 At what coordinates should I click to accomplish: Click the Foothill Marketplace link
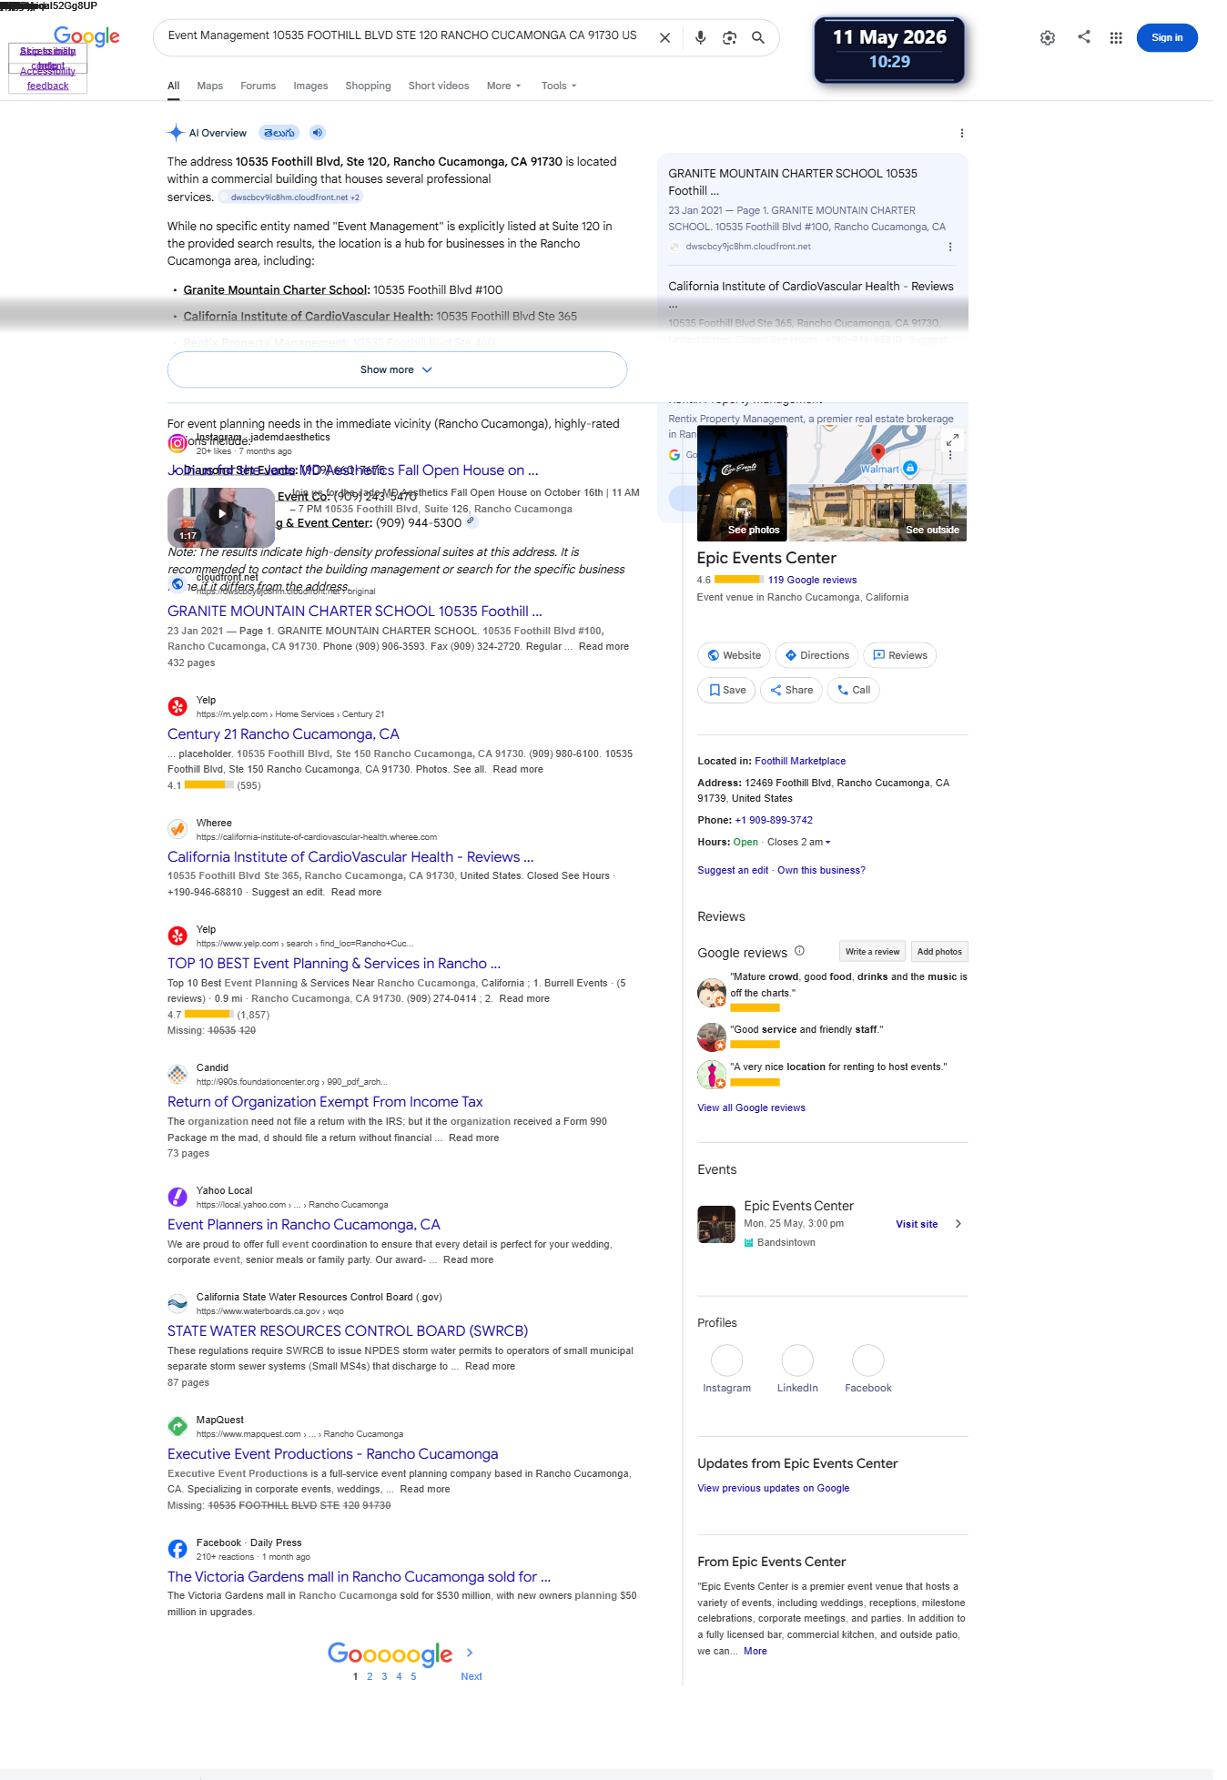pos(800,761)
